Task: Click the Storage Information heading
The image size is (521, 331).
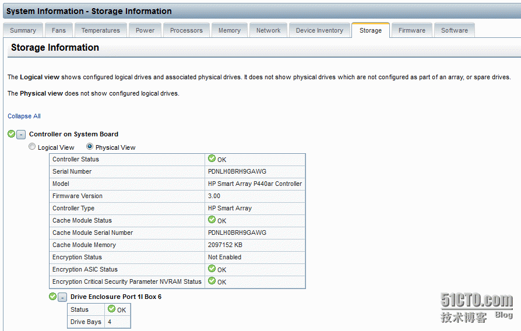Action: (55, 48)
